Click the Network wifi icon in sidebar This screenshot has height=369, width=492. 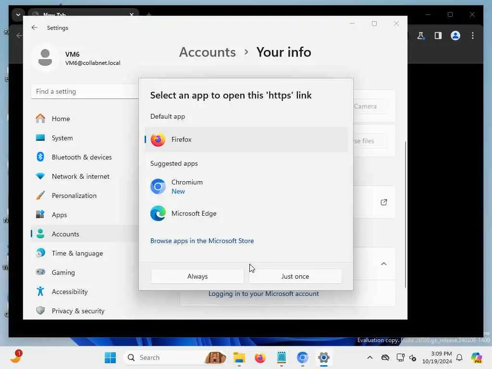[40, 176]
